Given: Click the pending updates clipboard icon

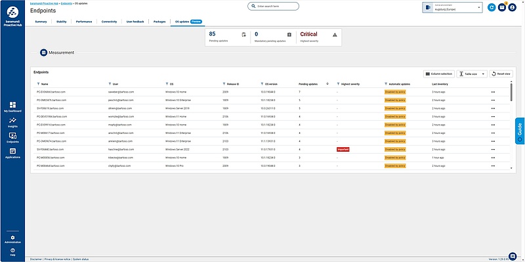Looking at the screenshot, I should pos(243,35).
